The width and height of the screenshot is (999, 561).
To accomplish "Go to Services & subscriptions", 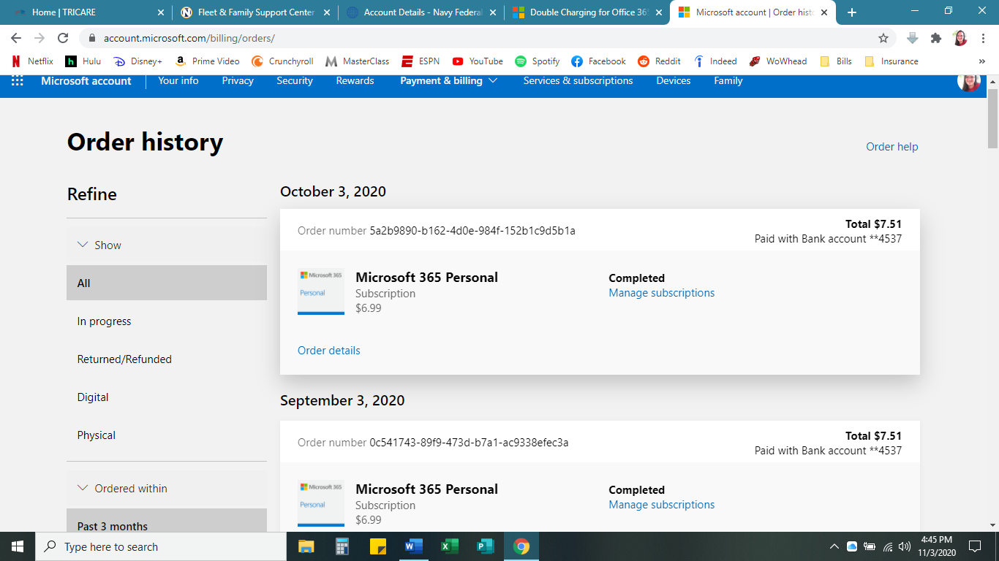I will point(578,81).
